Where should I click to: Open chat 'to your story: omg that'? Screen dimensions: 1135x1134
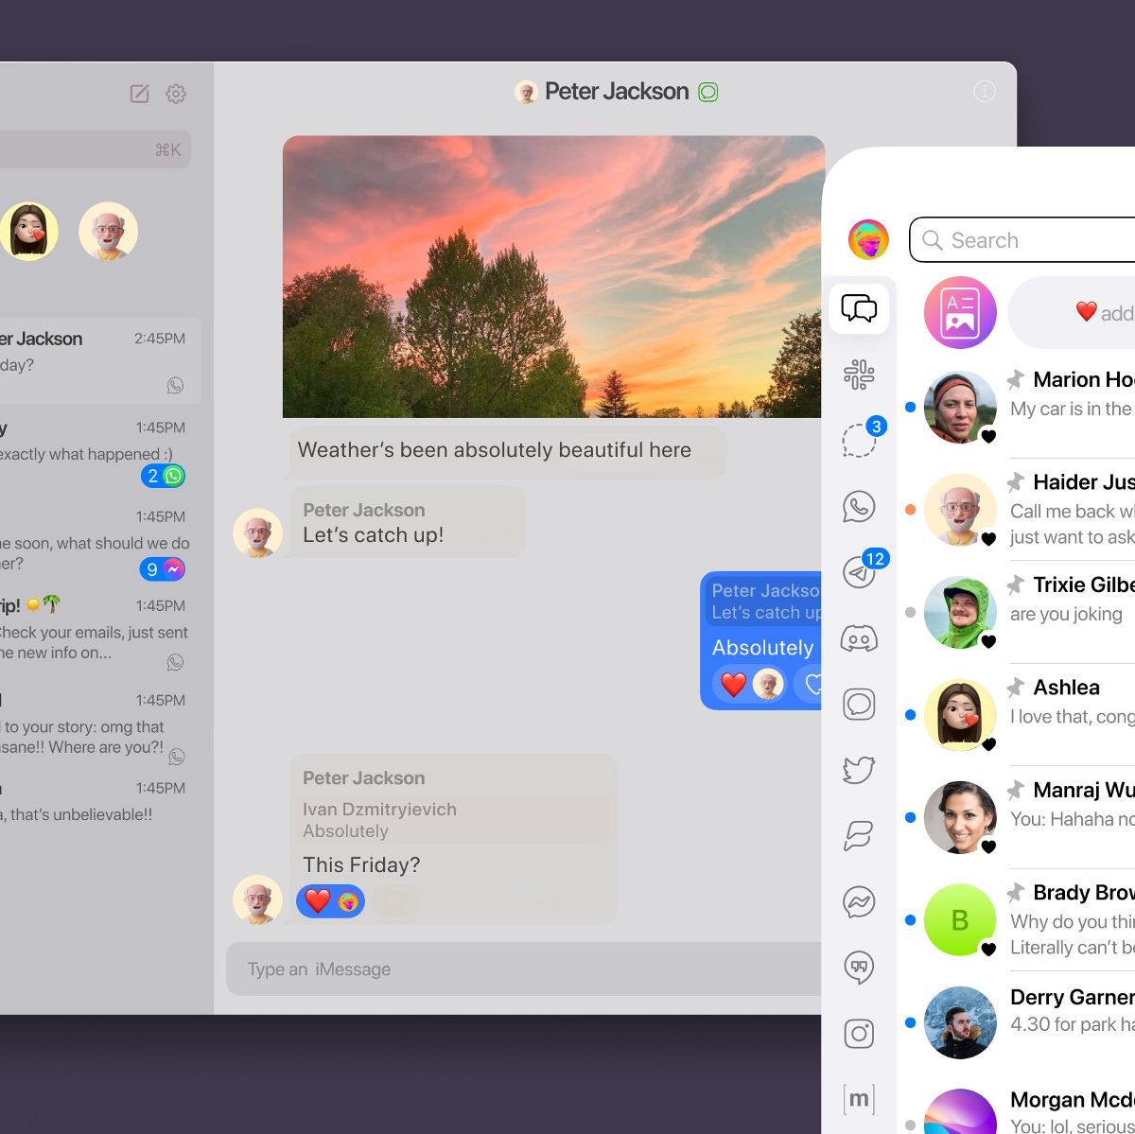96,725
